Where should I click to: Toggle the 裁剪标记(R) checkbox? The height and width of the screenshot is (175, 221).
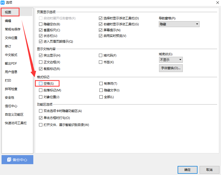point(41,69)
